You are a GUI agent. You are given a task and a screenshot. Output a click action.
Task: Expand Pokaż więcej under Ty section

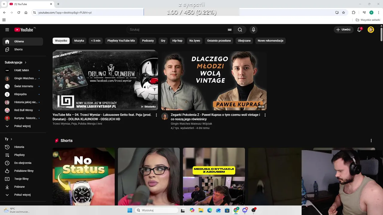pos(23,195)
